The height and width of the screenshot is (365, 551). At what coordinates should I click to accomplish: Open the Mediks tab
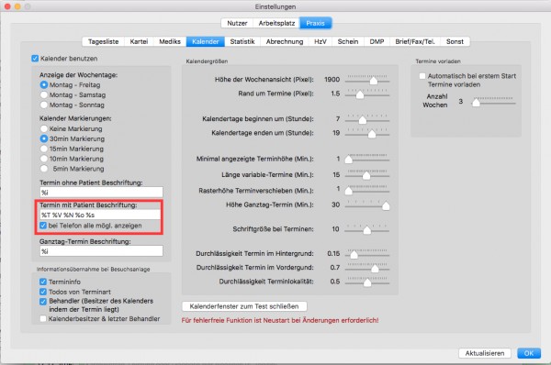click(170, 41)
